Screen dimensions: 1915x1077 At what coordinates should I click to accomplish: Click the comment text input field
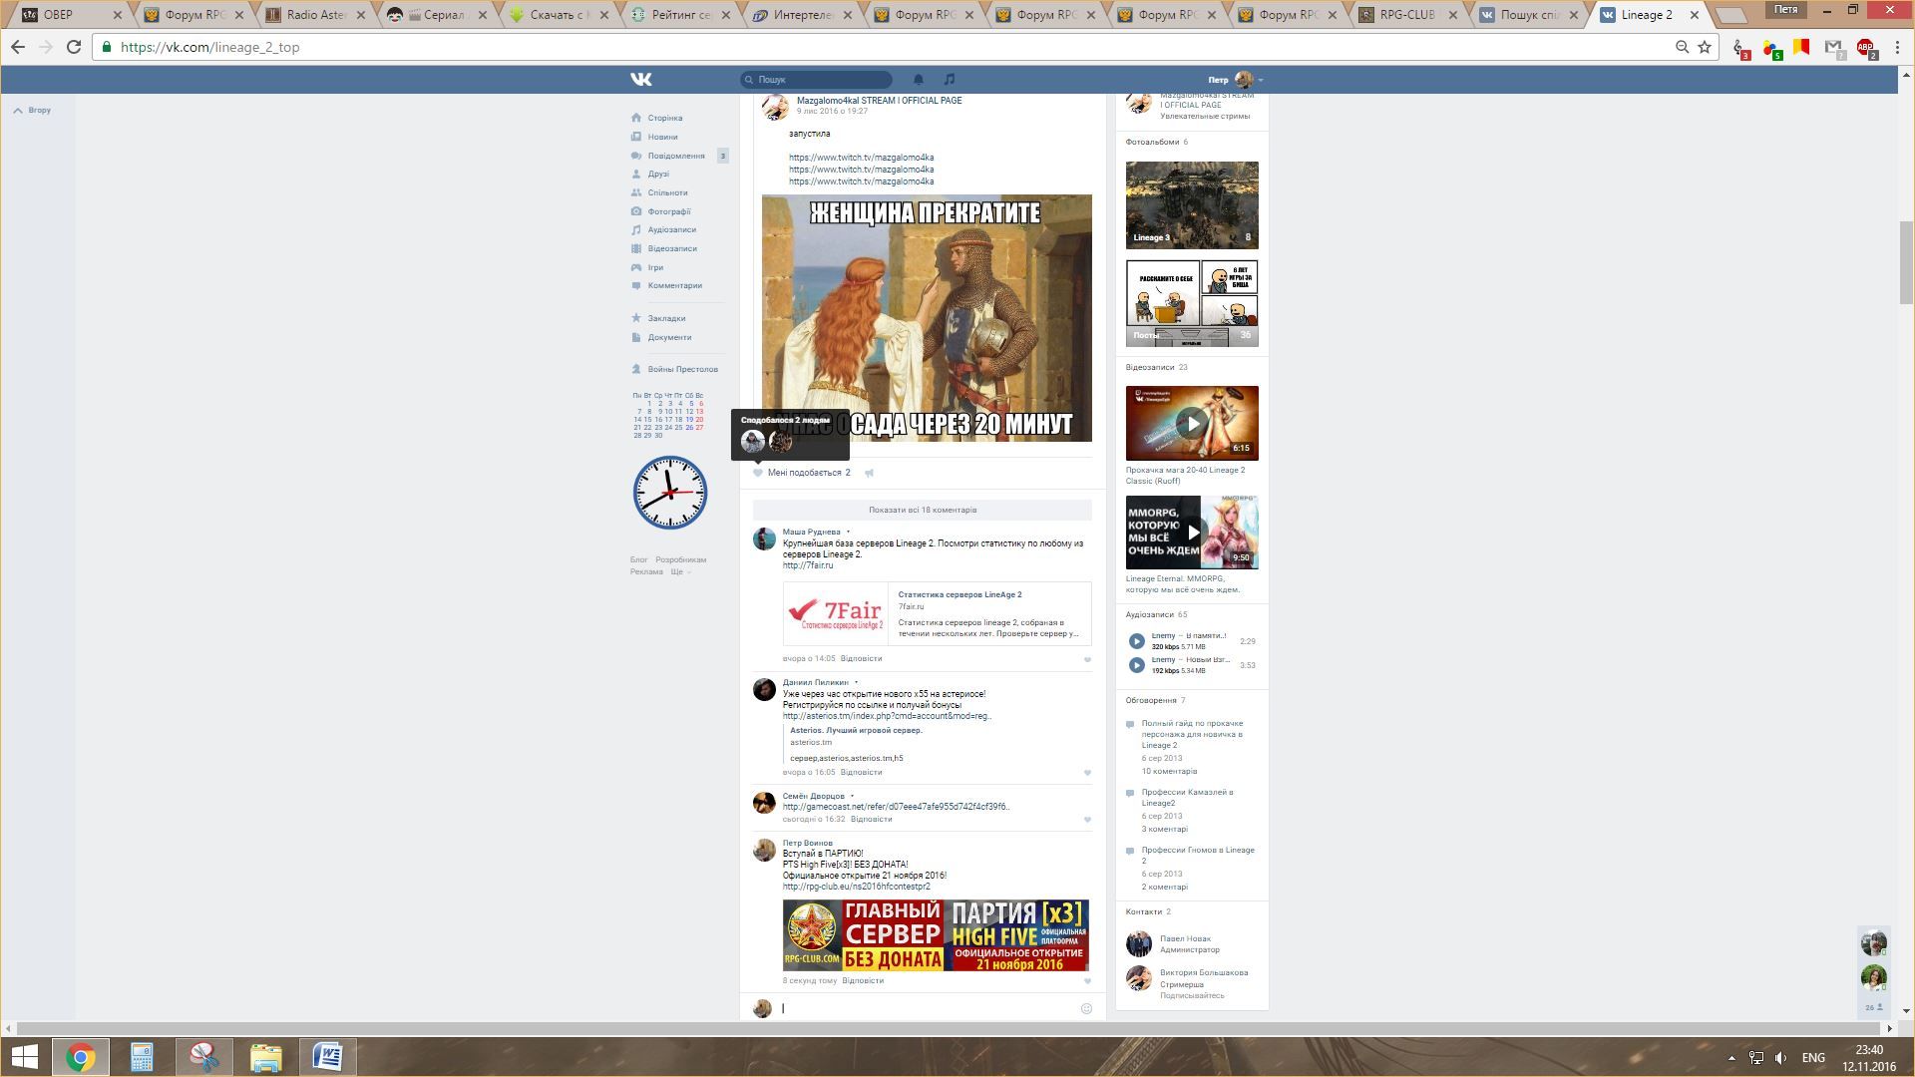coord(928,1008)
